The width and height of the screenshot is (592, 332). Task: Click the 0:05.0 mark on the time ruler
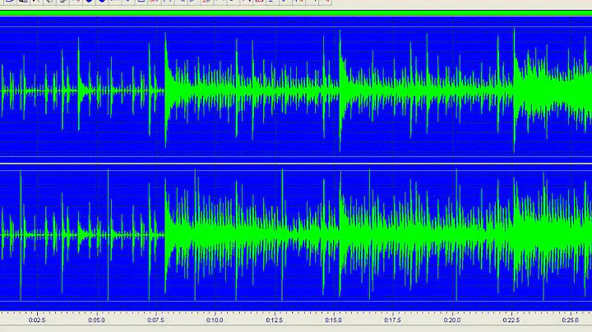(97, 320)
